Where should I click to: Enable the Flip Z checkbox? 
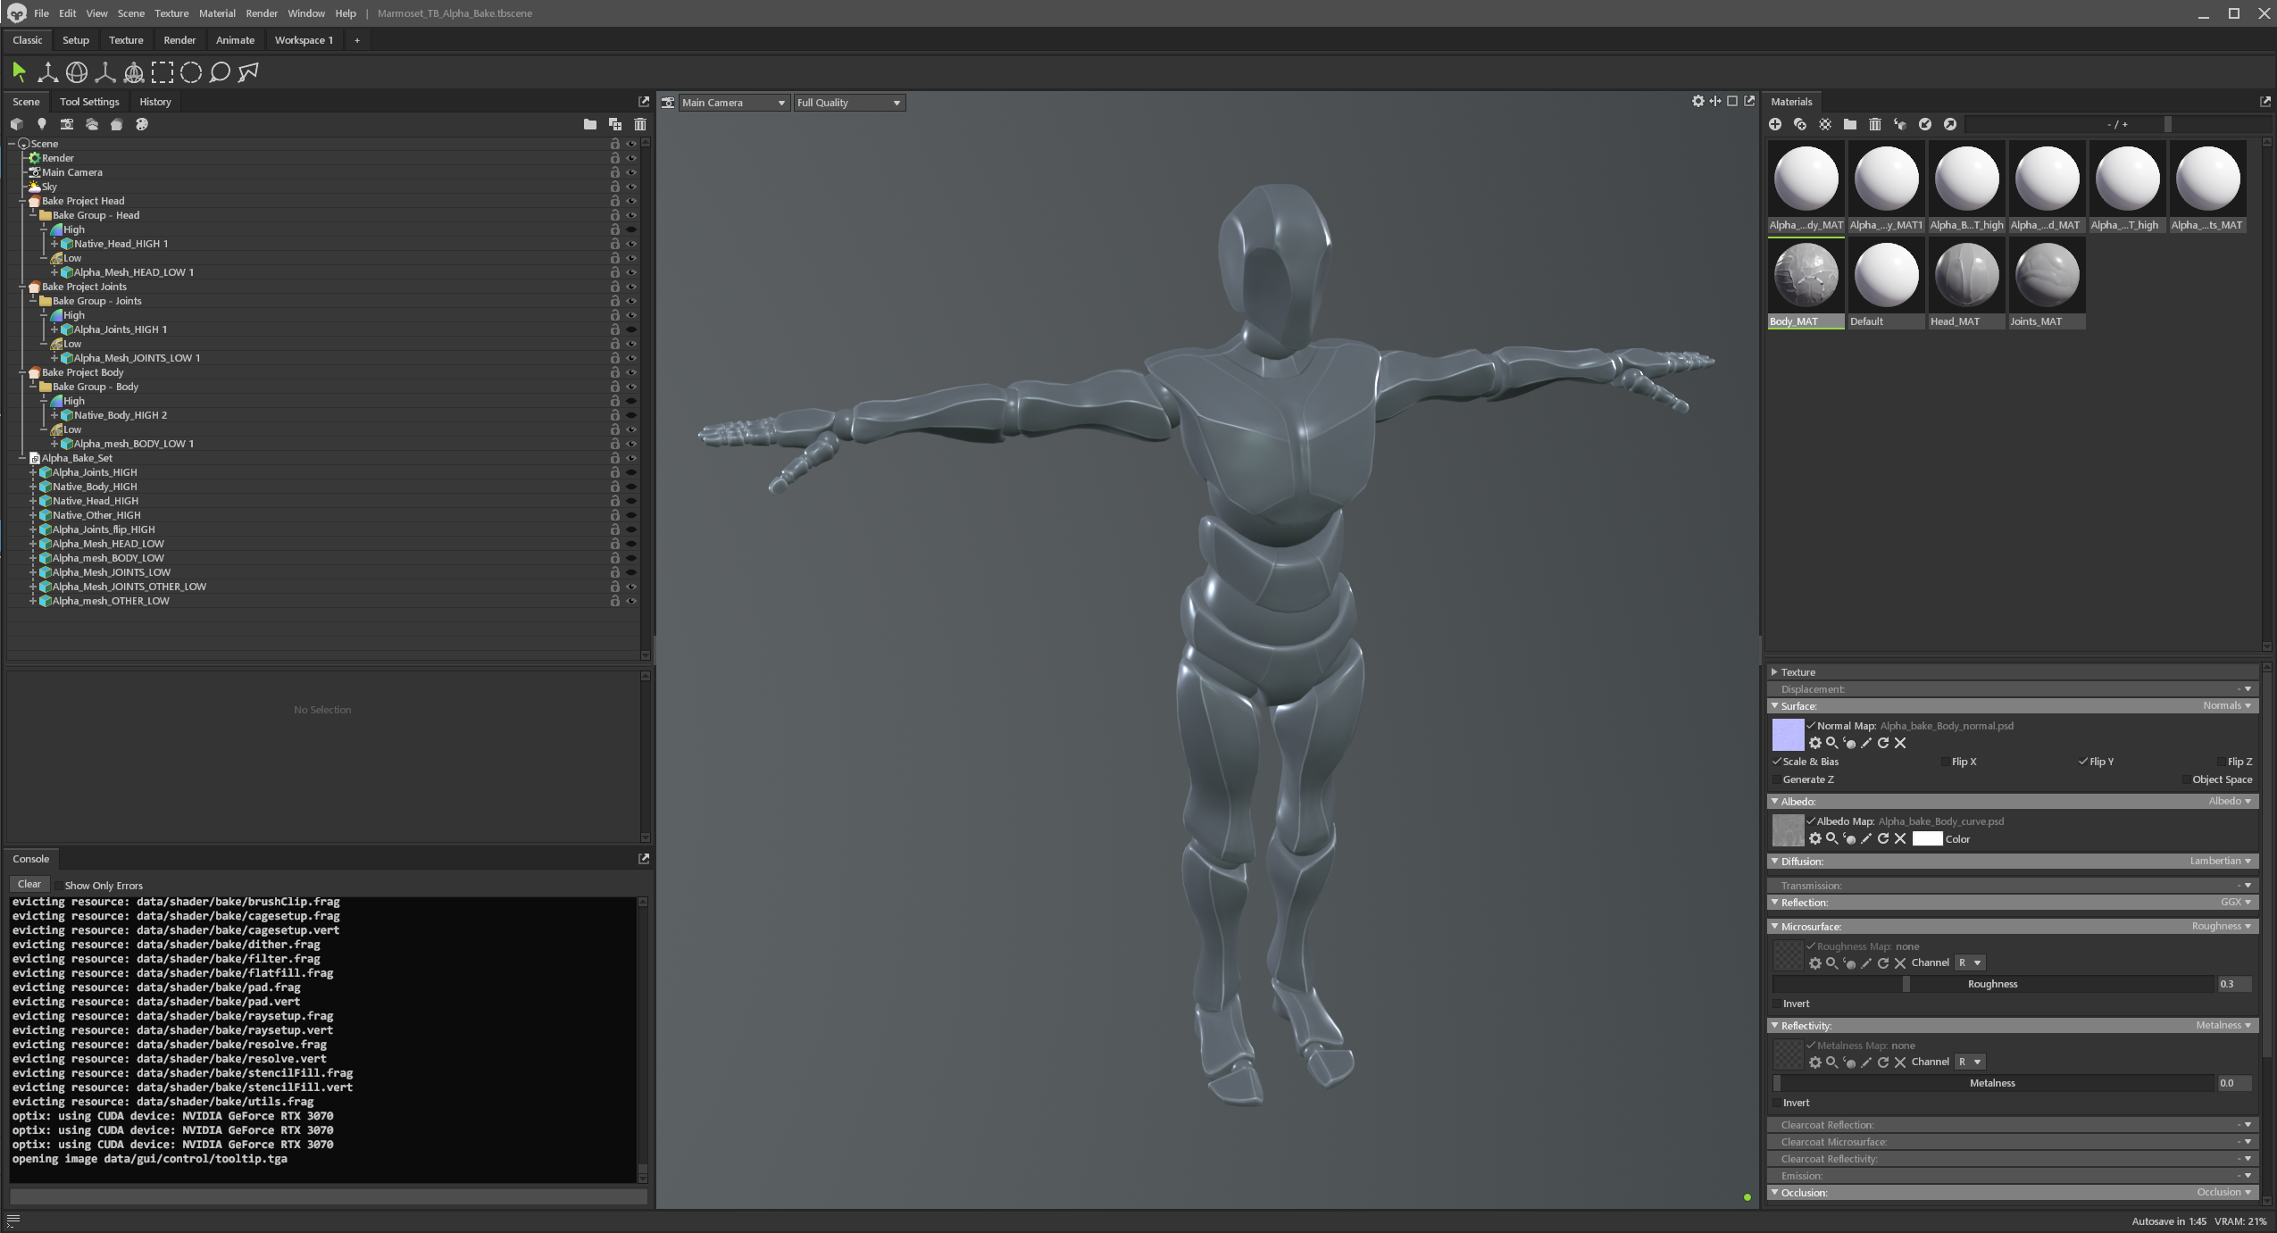[2222, 762]
